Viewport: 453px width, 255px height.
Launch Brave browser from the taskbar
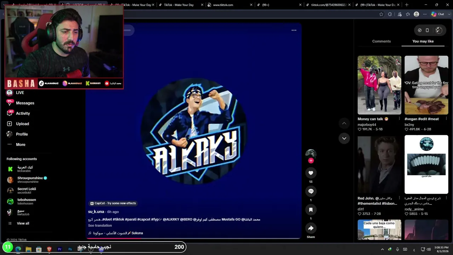[x=49, y=249]
